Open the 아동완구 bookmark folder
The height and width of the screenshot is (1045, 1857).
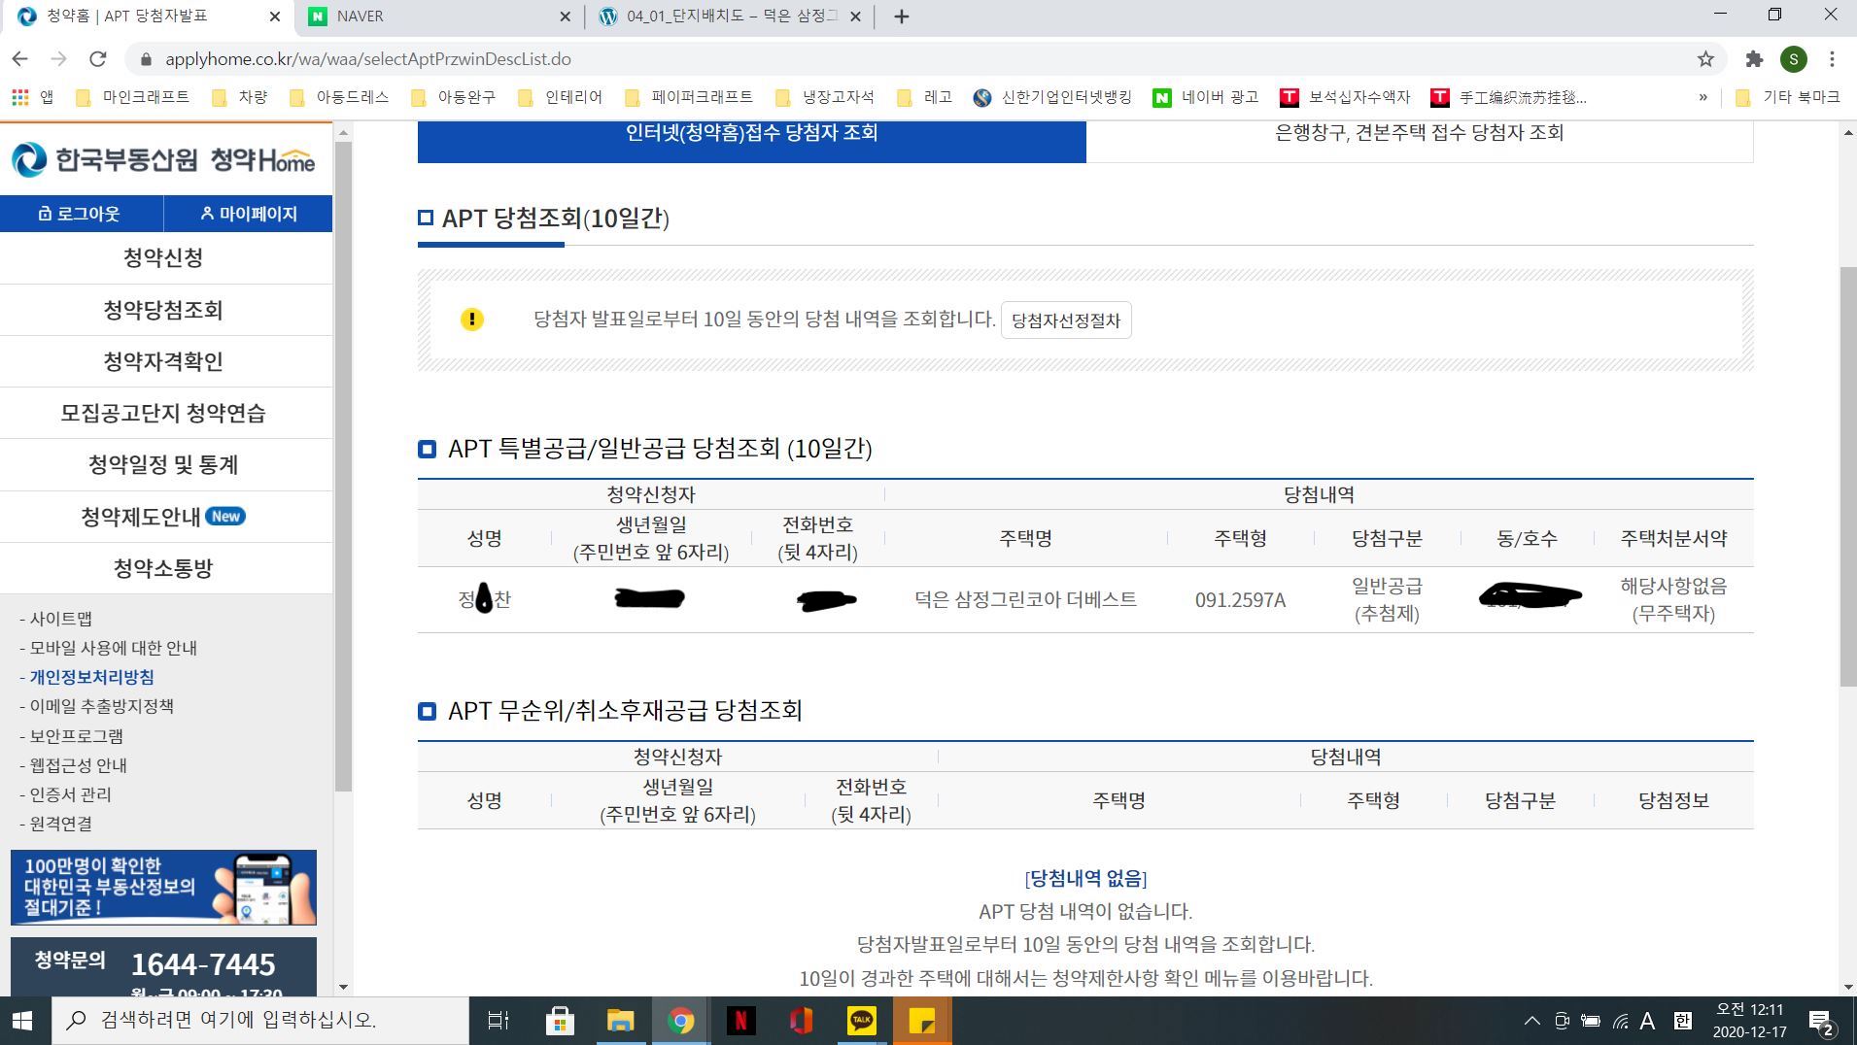click(x=453, y=97)
